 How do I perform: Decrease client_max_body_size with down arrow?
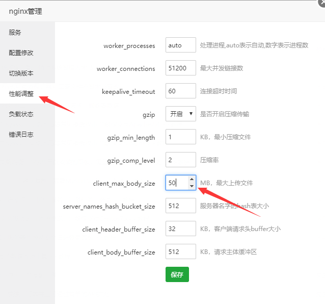pyautogui.click(x=192, y=186)
